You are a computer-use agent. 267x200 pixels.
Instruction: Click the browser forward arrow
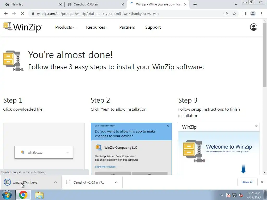14,14
